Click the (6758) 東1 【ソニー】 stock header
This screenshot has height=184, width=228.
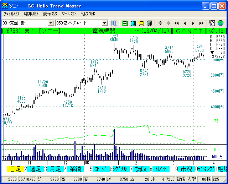[x=31, y=31]
